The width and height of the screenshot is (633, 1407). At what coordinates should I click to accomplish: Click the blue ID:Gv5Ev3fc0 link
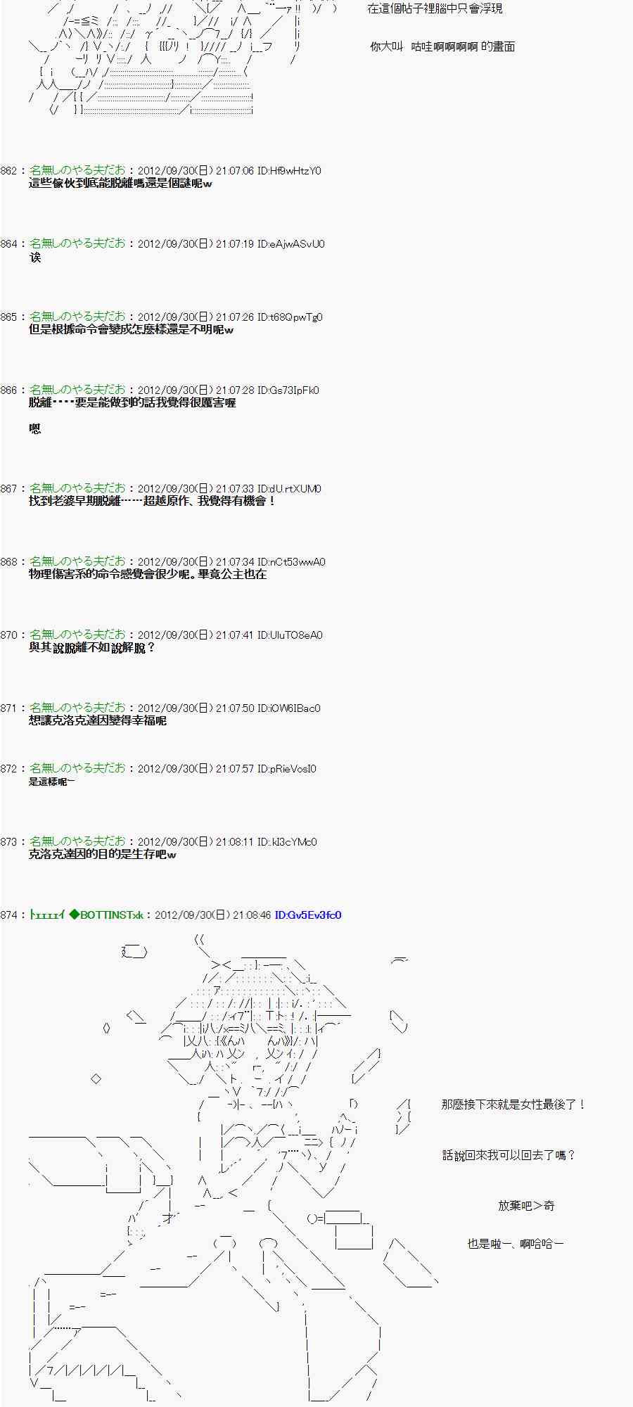pos(307,915)
